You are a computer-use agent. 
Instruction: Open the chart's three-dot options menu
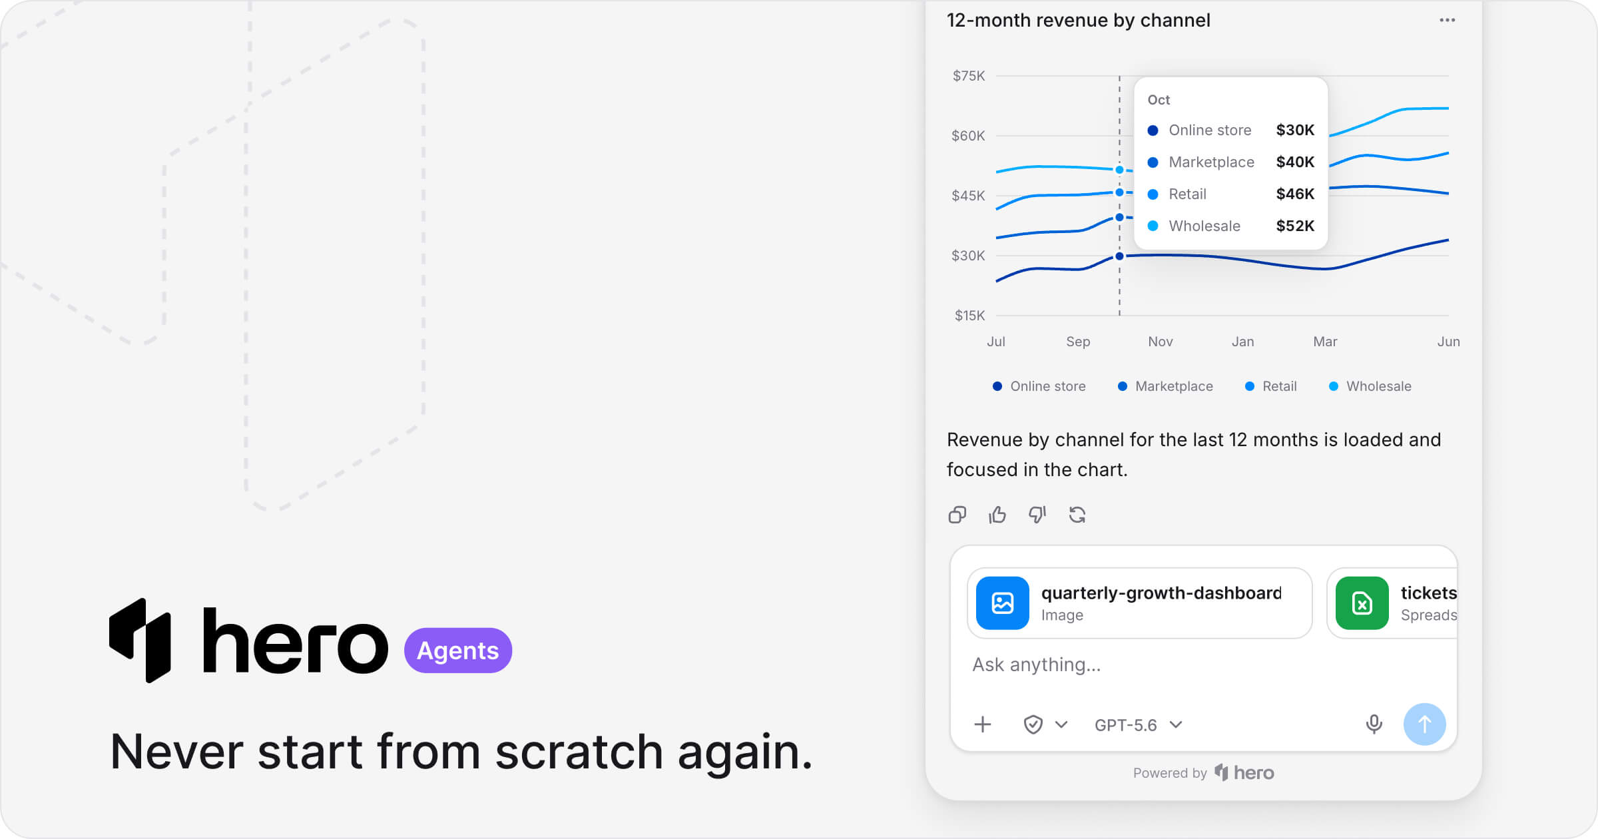(1447, 20)
